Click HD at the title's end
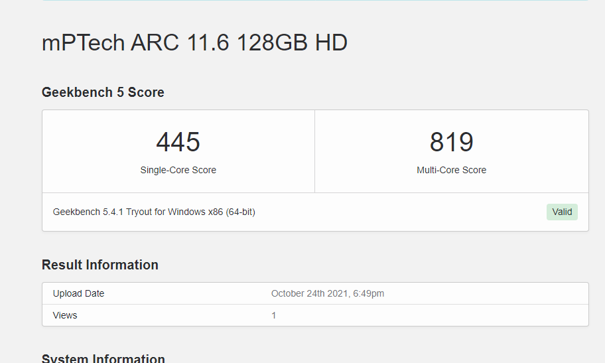 coord(331,43)
